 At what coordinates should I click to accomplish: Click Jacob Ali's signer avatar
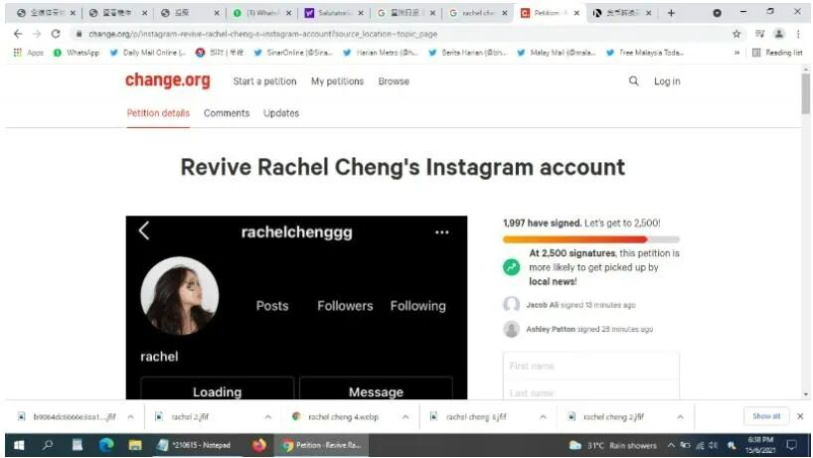tap(511, 304)
